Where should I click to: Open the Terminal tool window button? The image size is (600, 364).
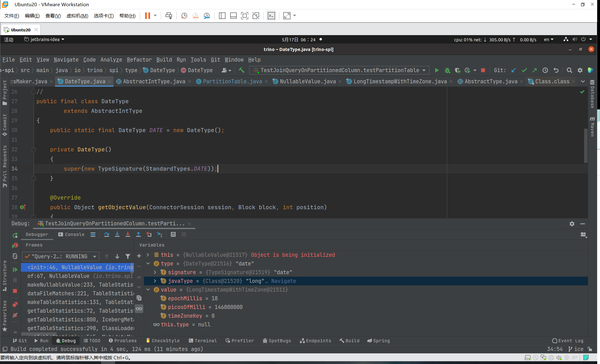pos(203,341)
